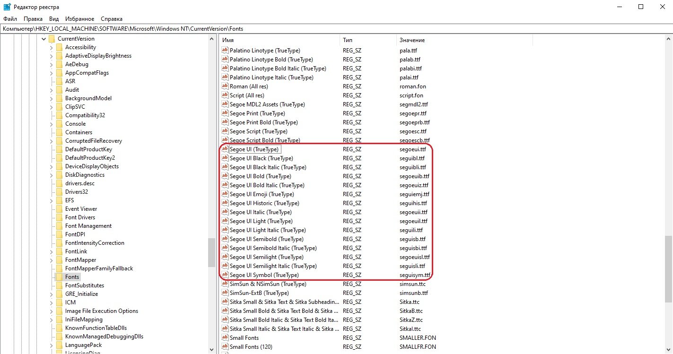The height and width of the screenshot is (354, 673).
Task: Click string icon of Segoe UI Emoji
Action: (x=225, y=194)
